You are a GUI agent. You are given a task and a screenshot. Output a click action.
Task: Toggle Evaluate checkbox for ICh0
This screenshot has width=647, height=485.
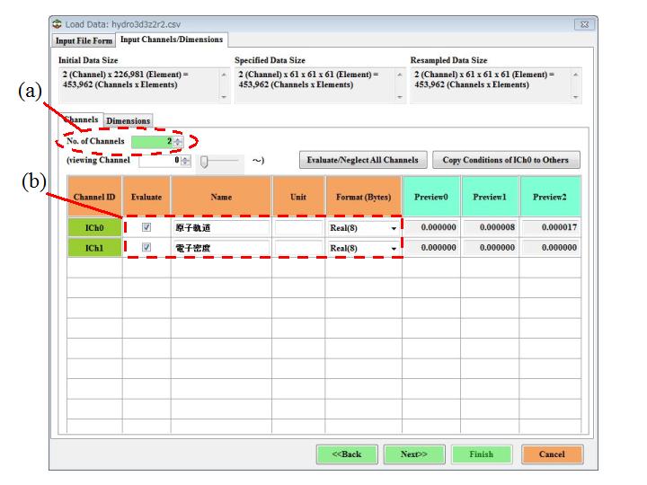(146, 228)
